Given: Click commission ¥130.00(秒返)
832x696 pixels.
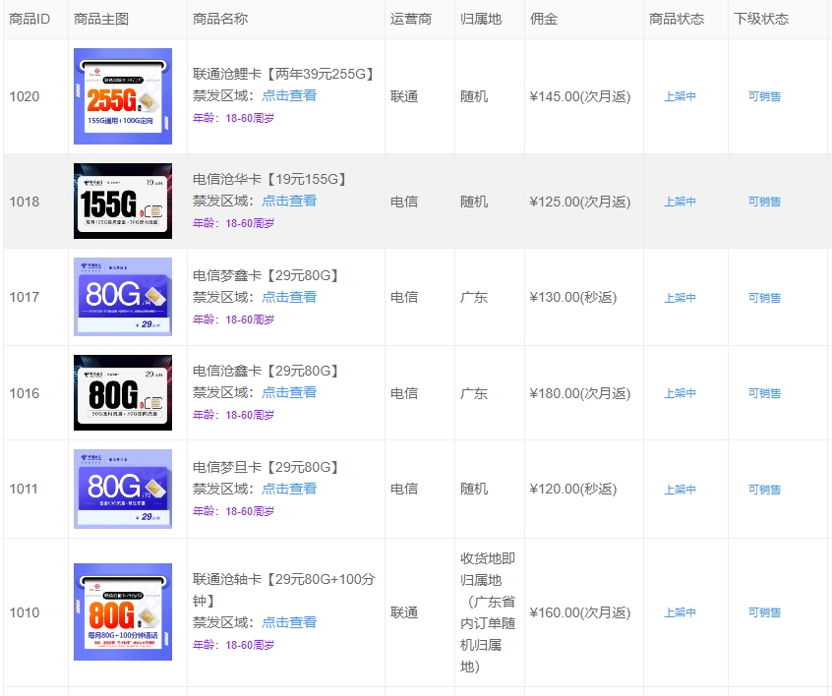Looking at the screenshot, I should click(573, 297).
